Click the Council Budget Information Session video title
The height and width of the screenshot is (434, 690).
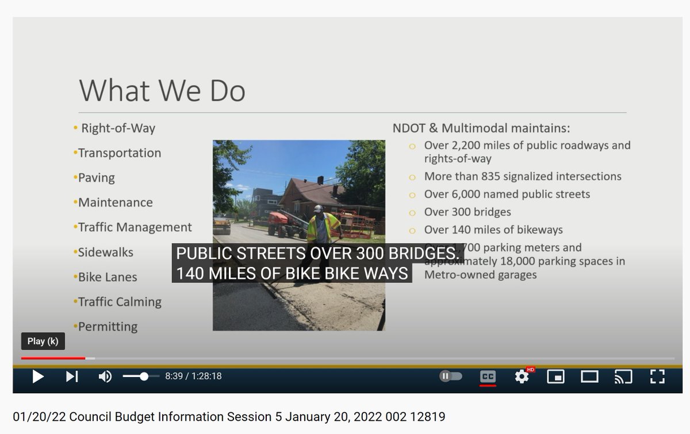229,416
